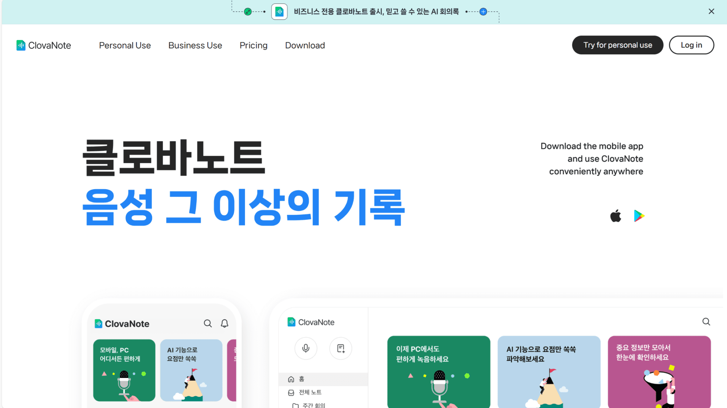Click the search icon in desktop preview
The image size is (727, 408).
[706, 321]
